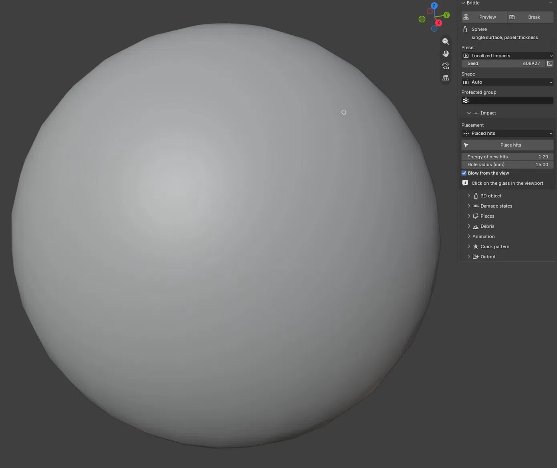Select the pan view hand icon
557x468 pixels.
(x=446, y=54)
